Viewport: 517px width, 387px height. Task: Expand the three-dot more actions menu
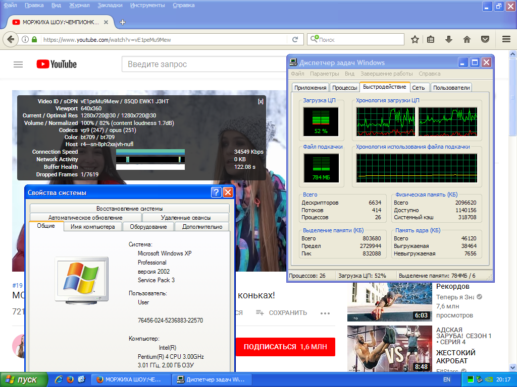pos(325,313)
